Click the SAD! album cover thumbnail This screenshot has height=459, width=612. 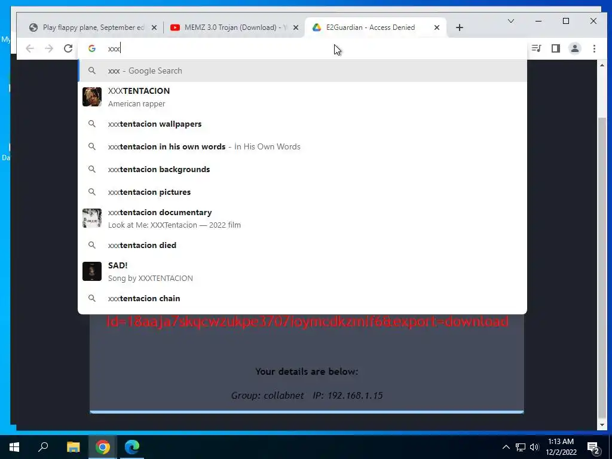click(92, 271)
